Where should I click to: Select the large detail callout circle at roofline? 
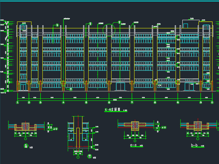coord(109,30)
